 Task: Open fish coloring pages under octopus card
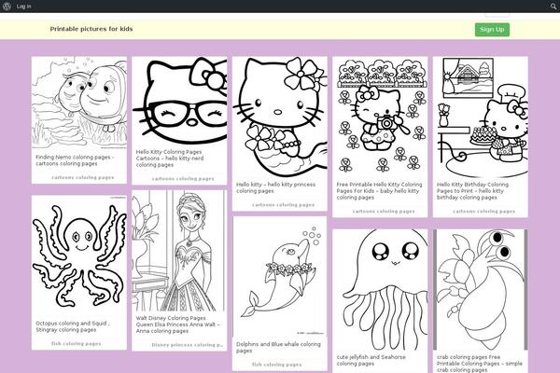[x=77, y=344]
